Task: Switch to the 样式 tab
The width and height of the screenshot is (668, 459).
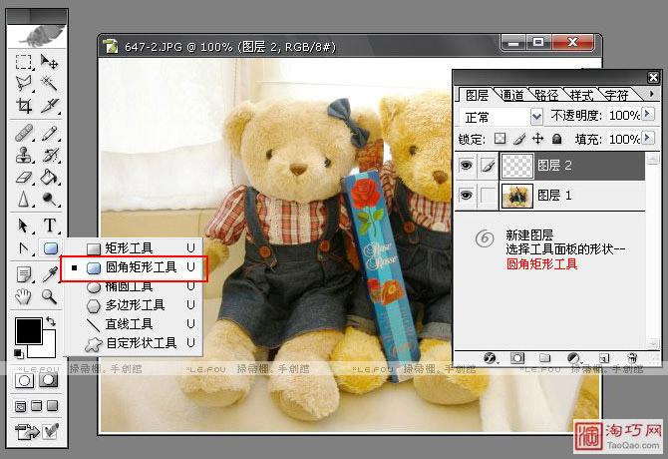Action: coord(581,95)
